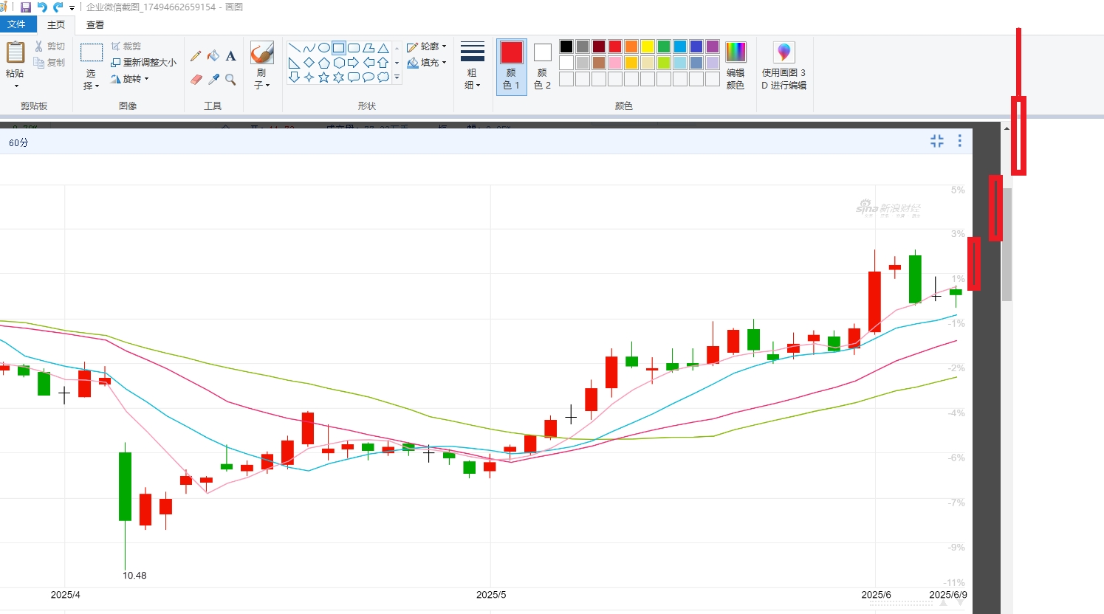Undo the last action in the title bar
Image resolution: width=1104 pixels, height=614 pixels.
tap(42, 7)
